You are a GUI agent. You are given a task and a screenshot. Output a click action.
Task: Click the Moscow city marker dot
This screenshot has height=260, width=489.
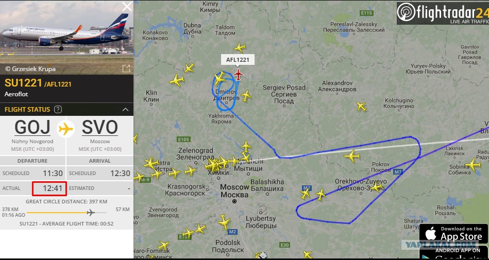[x=234, y=201]
